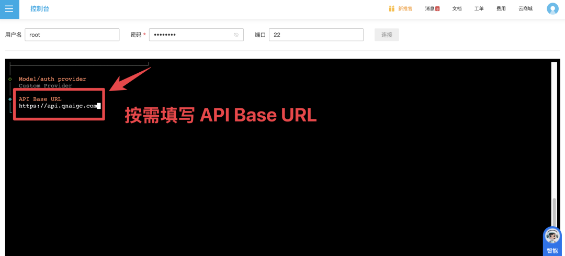
Task: Click the gift icon beside 新推官
Action: tap(391, 8)
